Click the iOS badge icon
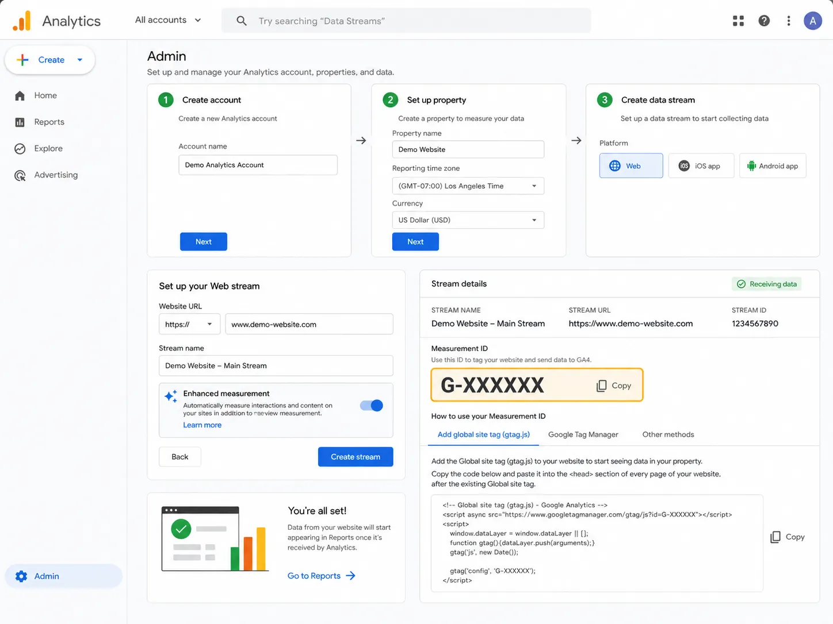The height and width of the screenshot is (624, 833). (684, 166)
